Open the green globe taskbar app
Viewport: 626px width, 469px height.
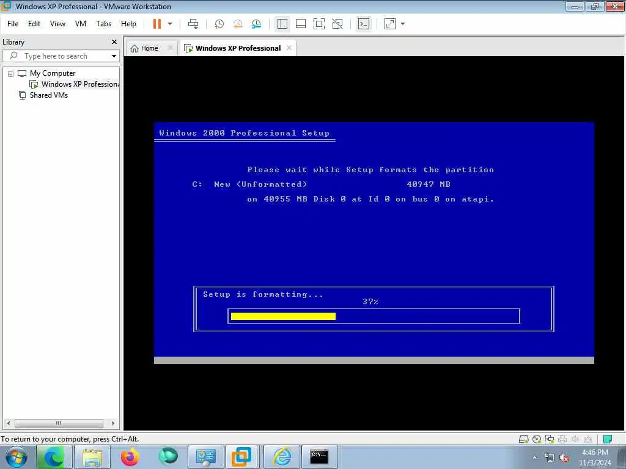[x=168, y=457]
